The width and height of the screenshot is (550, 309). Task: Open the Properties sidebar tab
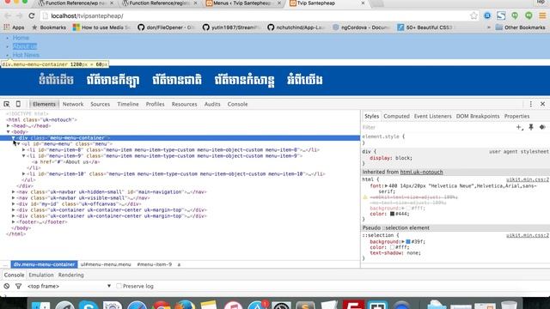516,116
